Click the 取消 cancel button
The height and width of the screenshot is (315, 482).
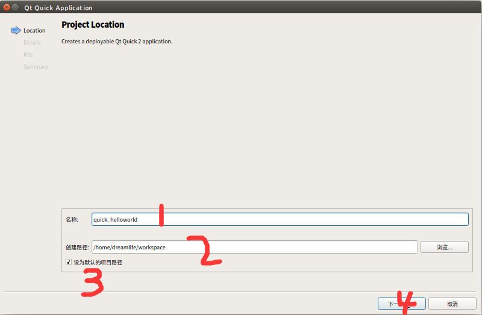coord(452,304)
